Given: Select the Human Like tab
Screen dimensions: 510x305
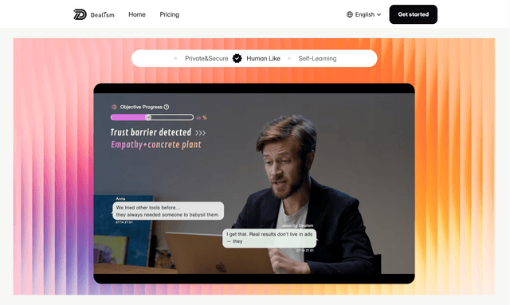Looking at the screenshot, I should tap(263, 58).
